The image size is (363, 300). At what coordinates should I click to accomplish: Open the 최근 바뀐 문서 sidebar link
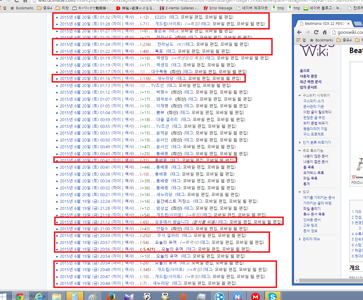point(311,82)
